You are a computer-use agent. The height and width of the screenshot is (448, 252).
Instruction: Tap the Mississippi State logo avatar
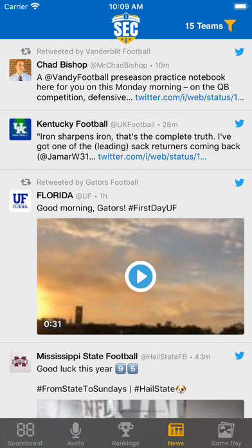21,362
